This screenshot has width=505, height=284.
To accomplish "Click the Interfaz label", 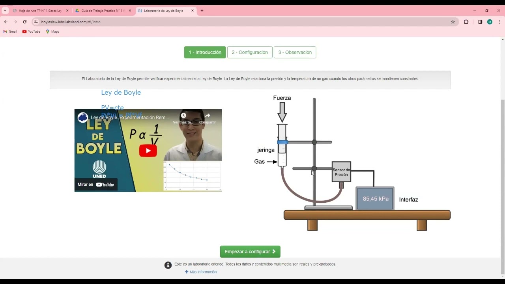I will [x=408, y=200].
